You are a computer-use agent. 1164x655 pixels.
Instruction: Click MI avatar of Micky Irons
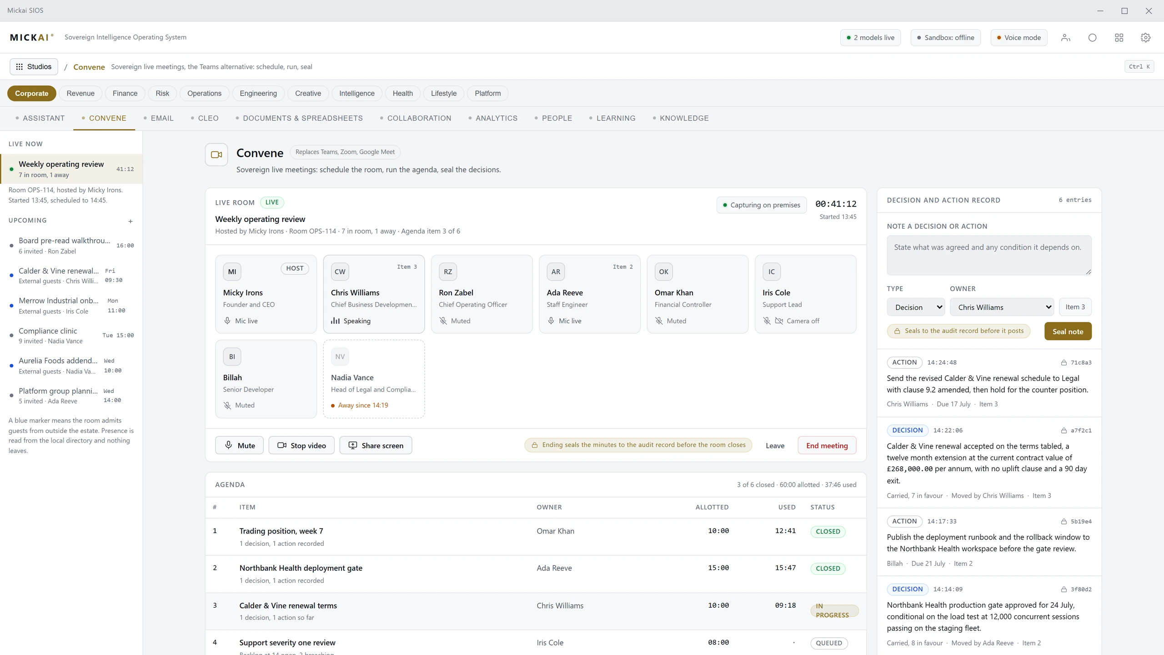(232, 272)
